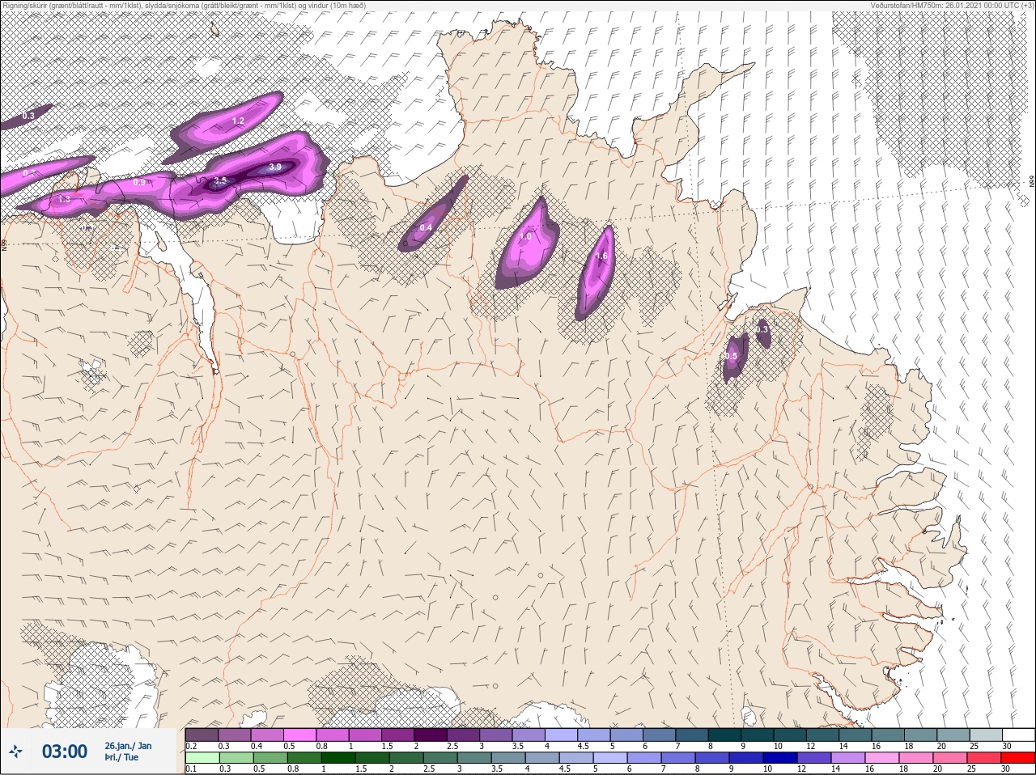This screenshot has height=775, width=1036.
Task: Pick the dusky purple 0.2 snow scale swatch
Action: tap(202, 735)
